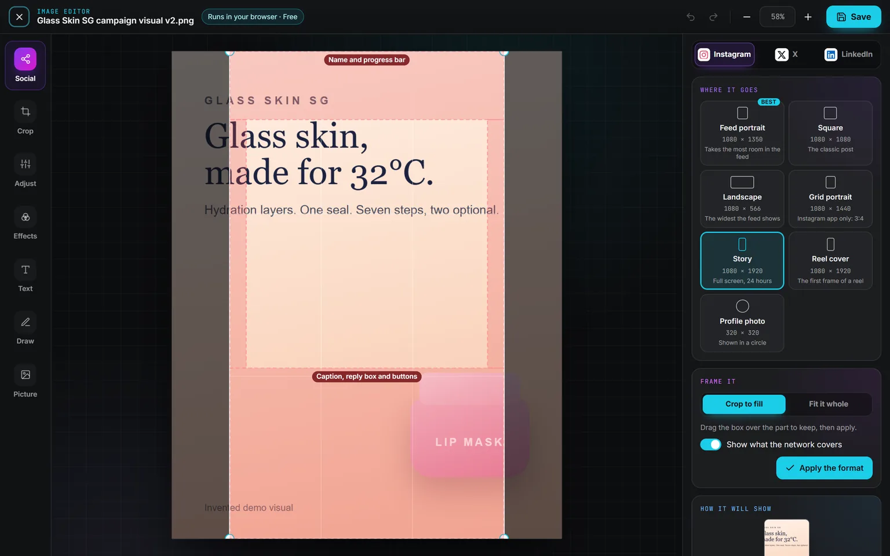The height and width of the screenshot is (556, 890).
Task: Click the 'Name and progress bar' overlay label
Action: [367, 60]
